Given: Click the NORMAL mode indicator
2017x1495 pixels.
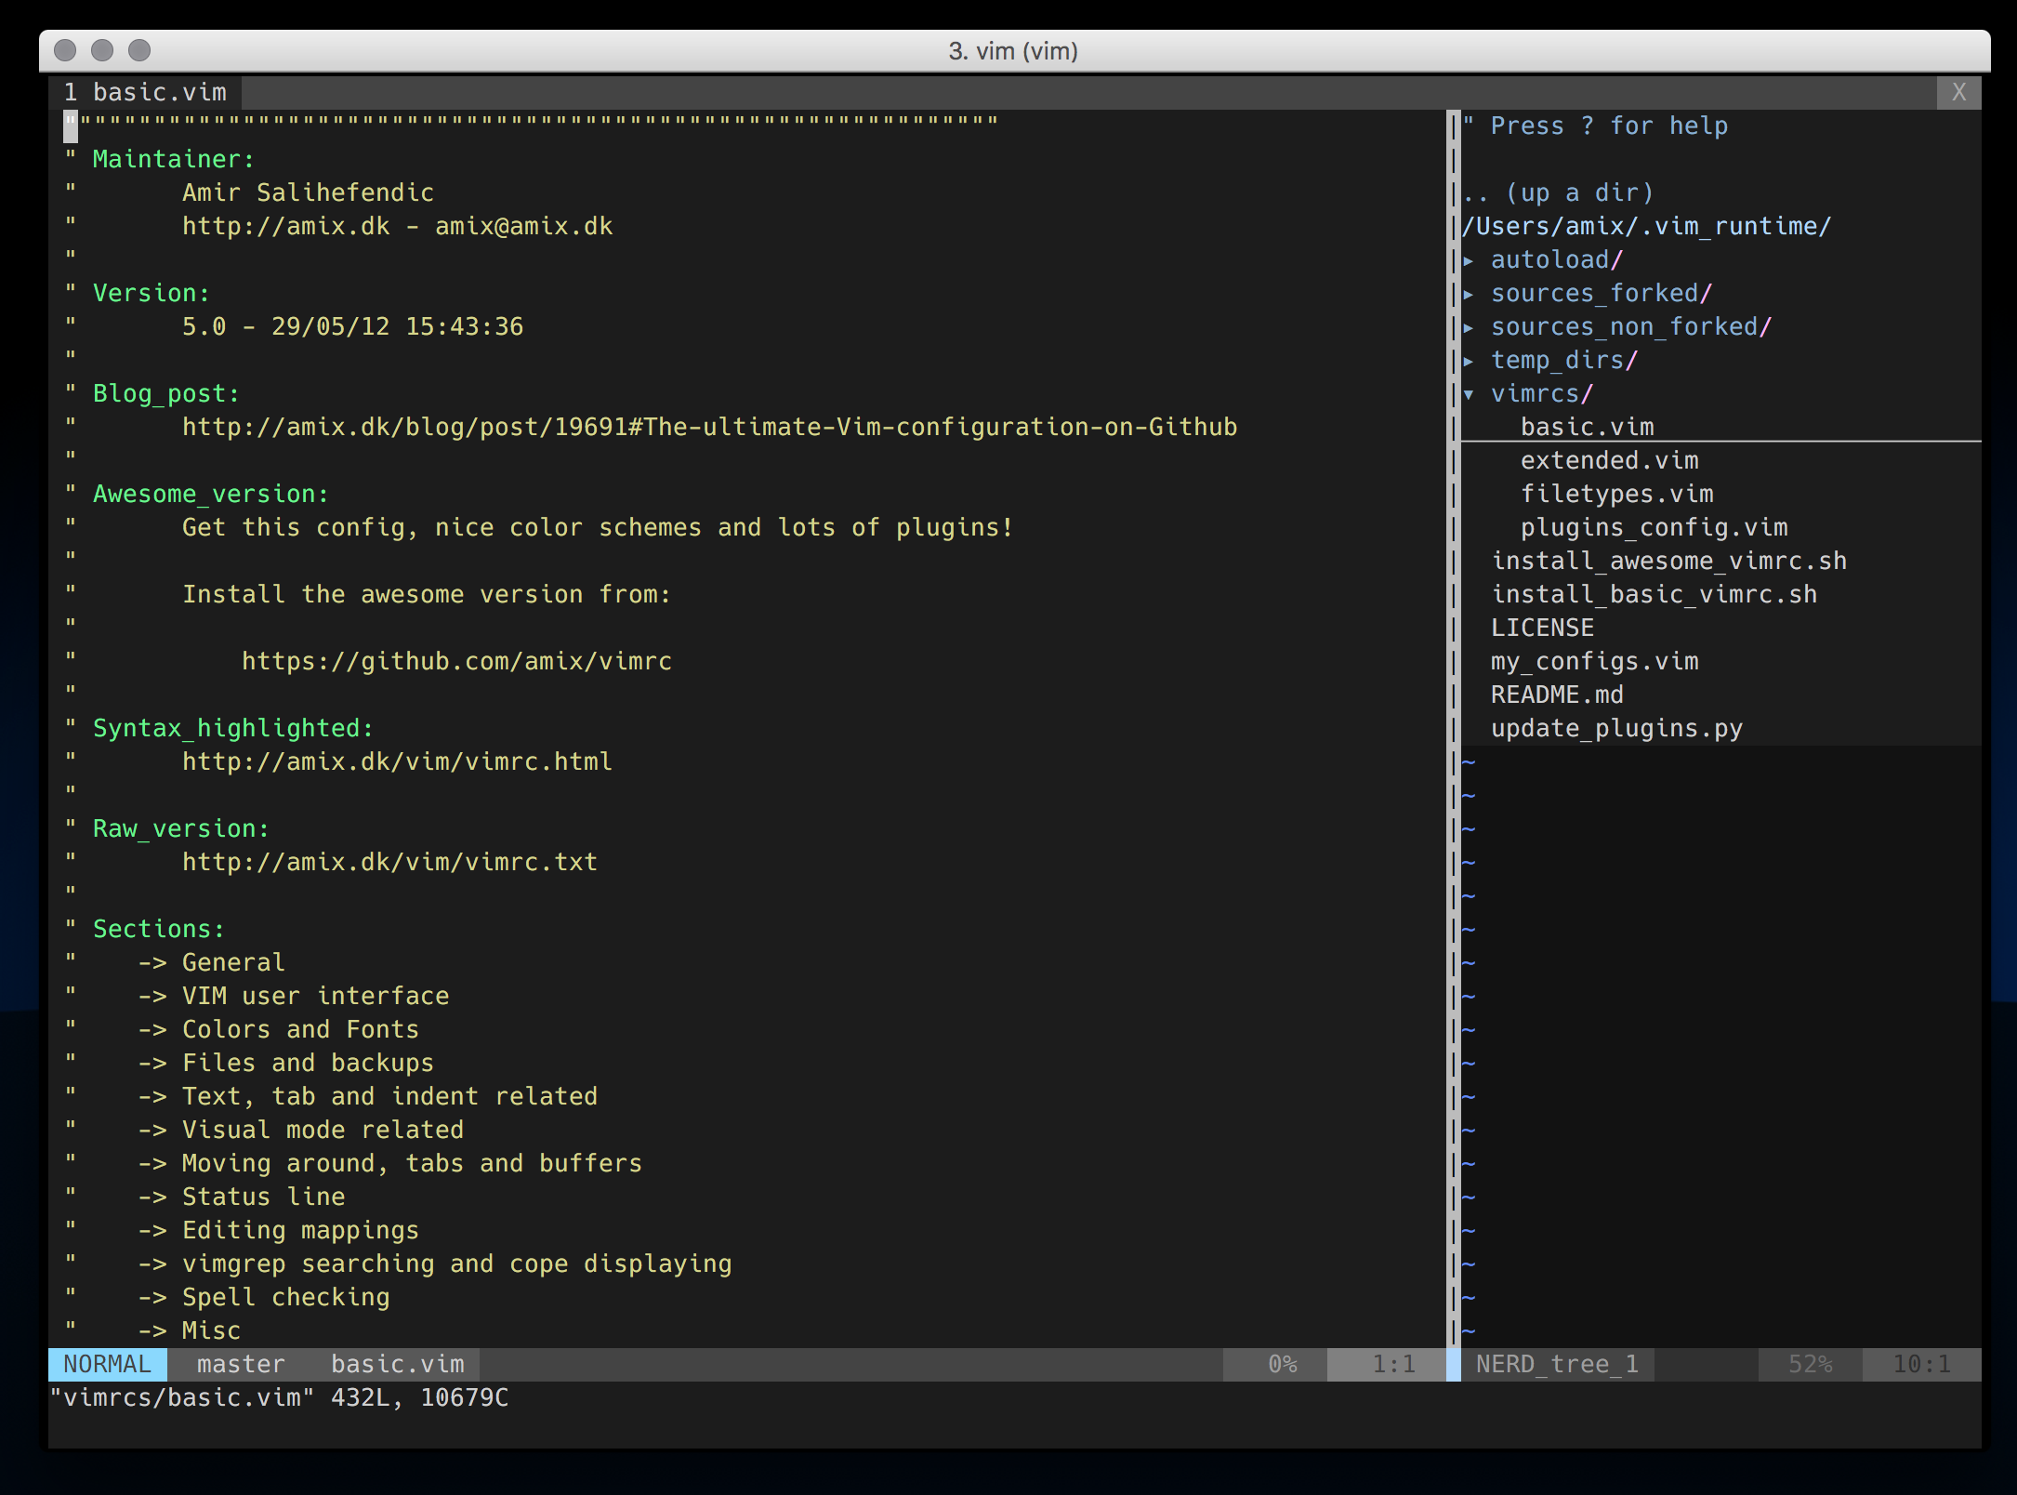Looking at the screenshot, I should coord(105,1364).
